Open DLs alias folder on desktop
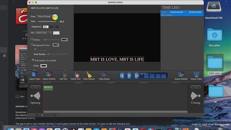Viewport: 231px width, 130px height. 214,38
